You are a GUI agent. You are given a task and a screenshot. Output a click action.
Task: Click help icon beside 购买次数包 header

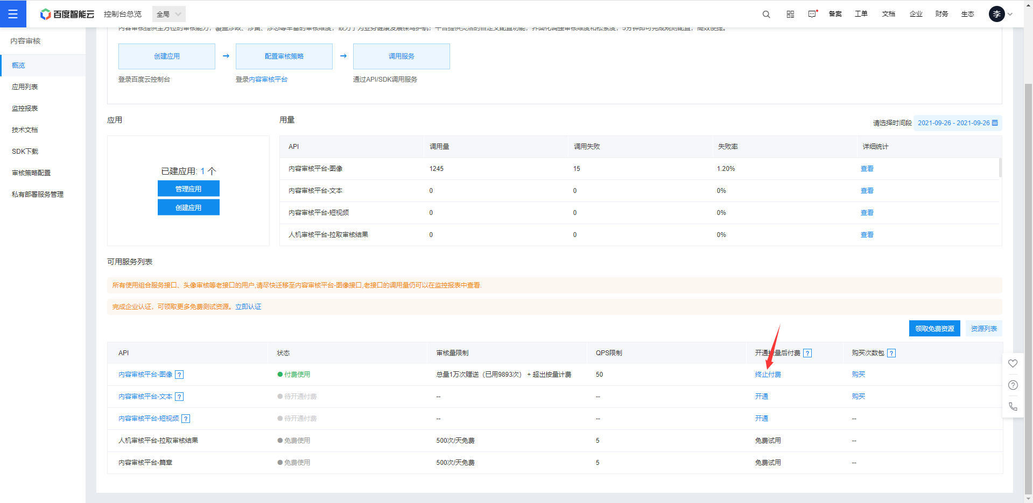(x=891, y=353)
